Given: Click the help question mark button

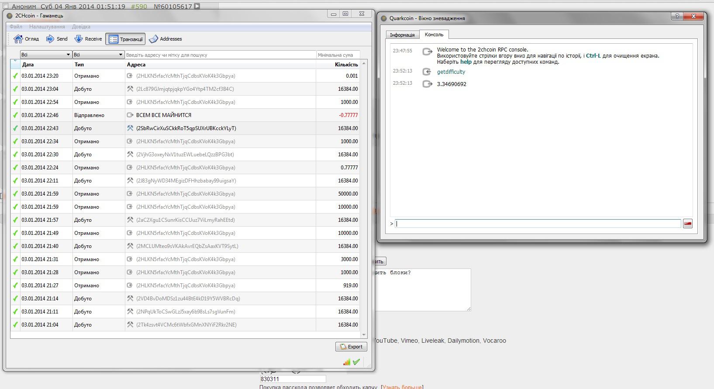Looking at the screenshot, I should 677,16.
